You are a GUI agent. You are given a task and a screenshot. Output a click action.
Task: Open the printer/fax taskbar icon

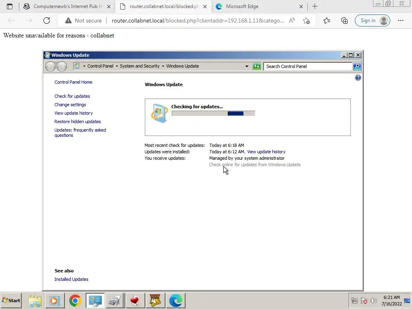pyautogui.click(x=115, y=301)
